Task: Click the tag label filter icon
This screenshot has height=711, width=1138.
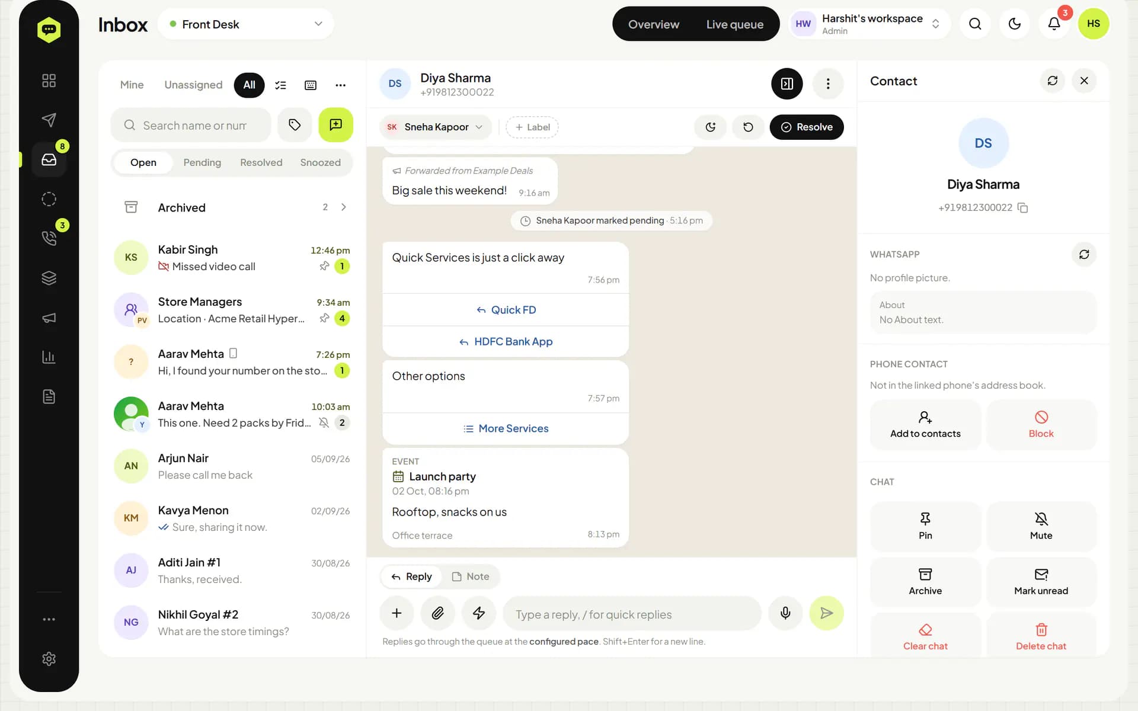Action: tap(295, 125)
